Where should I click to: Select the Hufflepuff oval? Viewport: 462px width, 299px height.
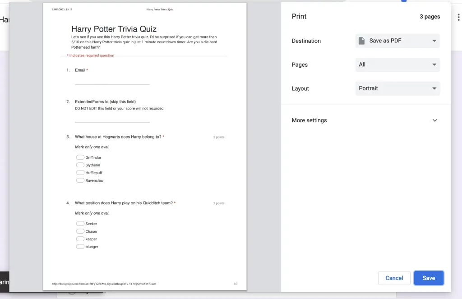pos(80,173)
